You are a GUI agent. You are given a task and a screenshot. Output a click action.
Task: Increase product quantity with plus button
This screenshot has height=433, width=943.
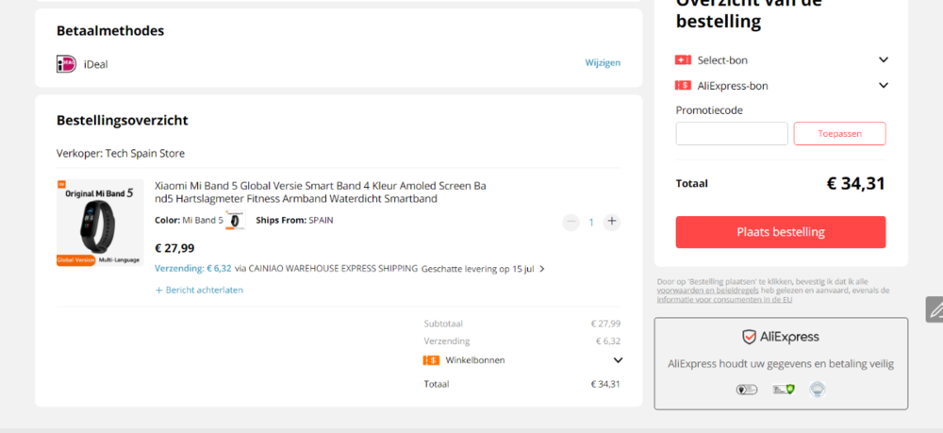(612, 222)
